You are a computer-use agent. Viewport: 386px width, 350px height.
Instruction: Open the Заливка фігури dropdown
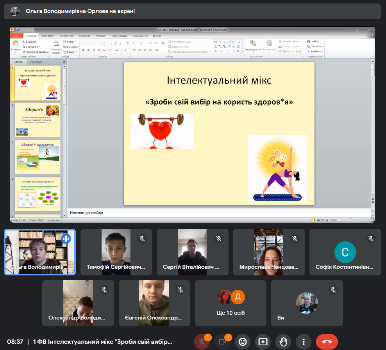(x=291, y=41)
